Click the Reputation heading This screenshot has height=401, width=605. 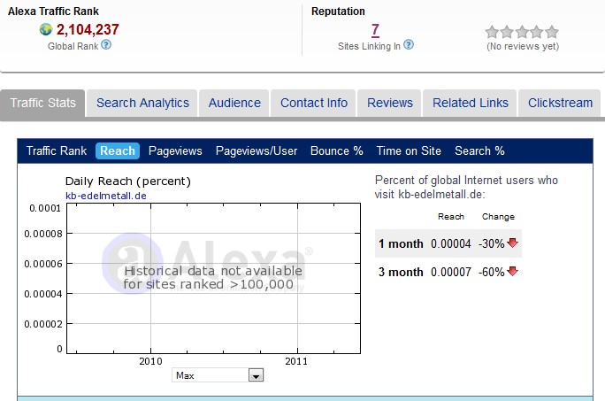[x=338, y=12]
